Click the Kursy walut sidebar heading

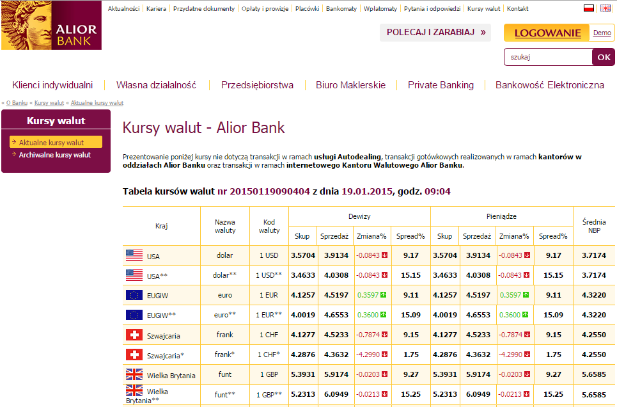click(x=56, y=120)
